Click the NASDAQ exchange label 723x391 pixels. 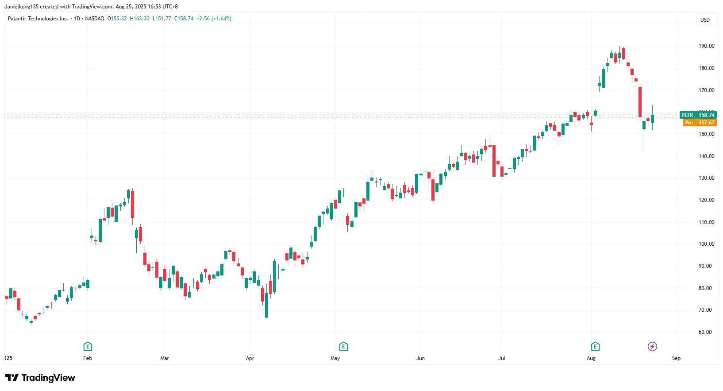pos(95,19)
